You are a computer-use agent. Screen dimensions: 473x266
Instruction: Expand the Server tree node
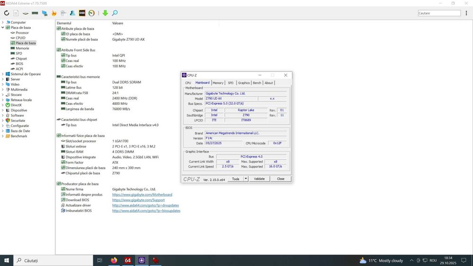tap(3, 79)
